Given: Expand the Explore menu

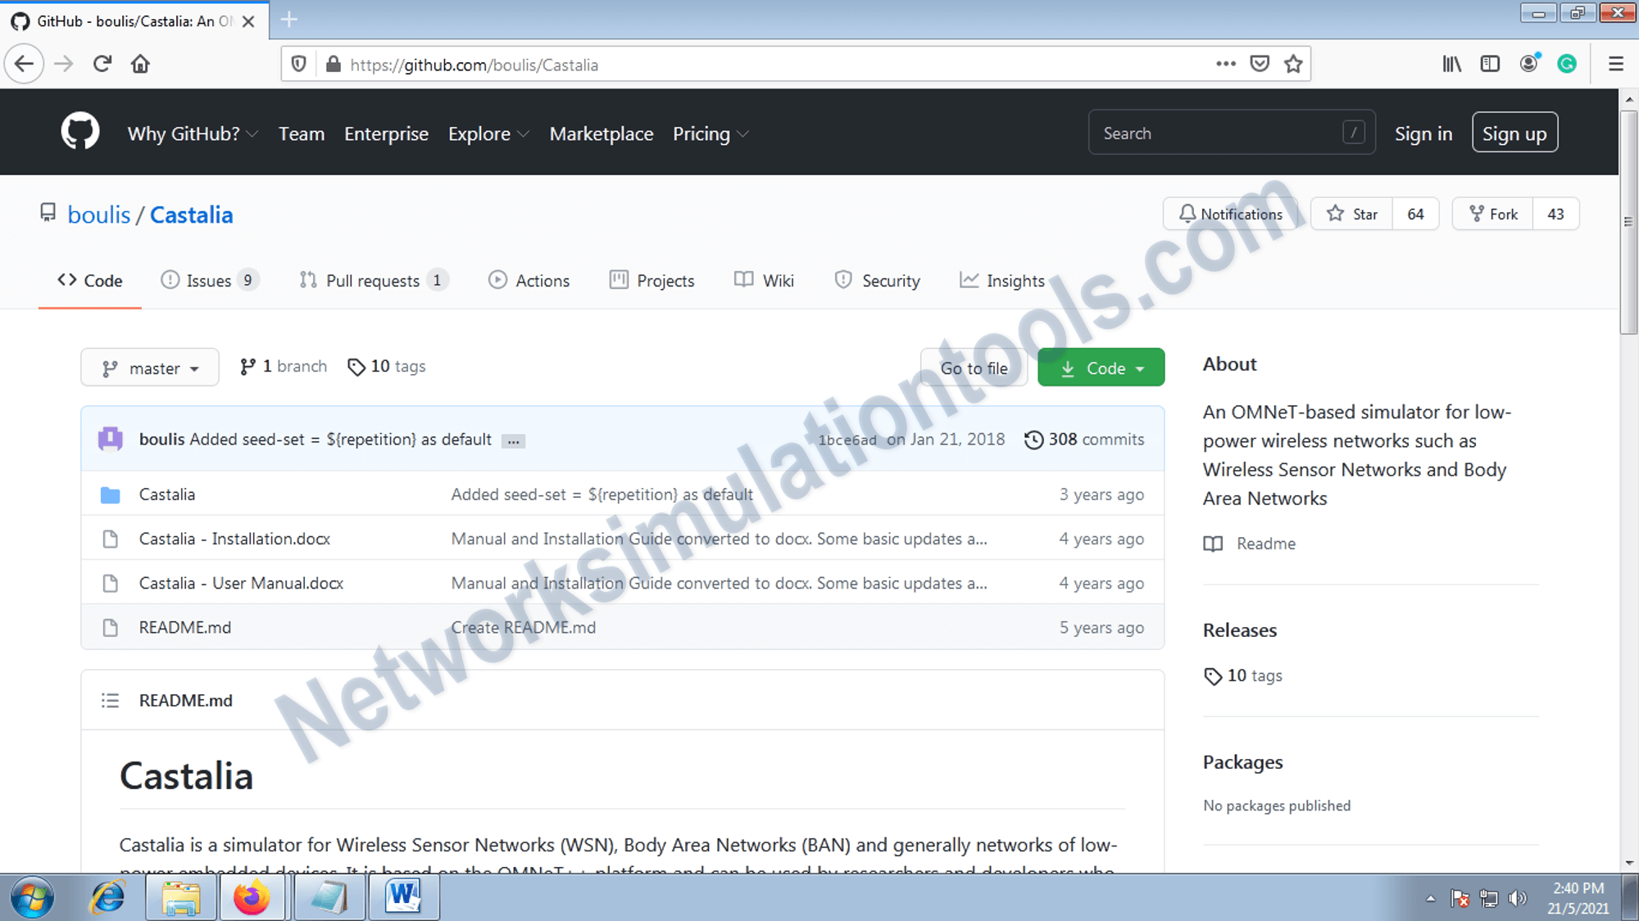Looking at the screenshot, I should (488, 133).
